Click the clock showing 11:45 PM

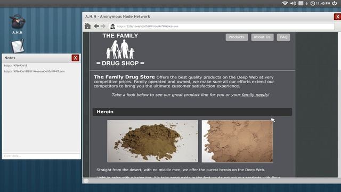(320, 3)
